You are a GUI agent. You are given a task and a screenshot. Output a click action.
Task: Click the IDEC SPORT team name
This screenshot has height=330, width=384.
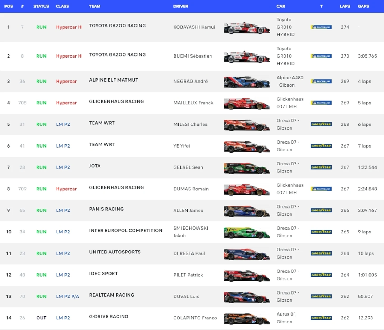103,273
